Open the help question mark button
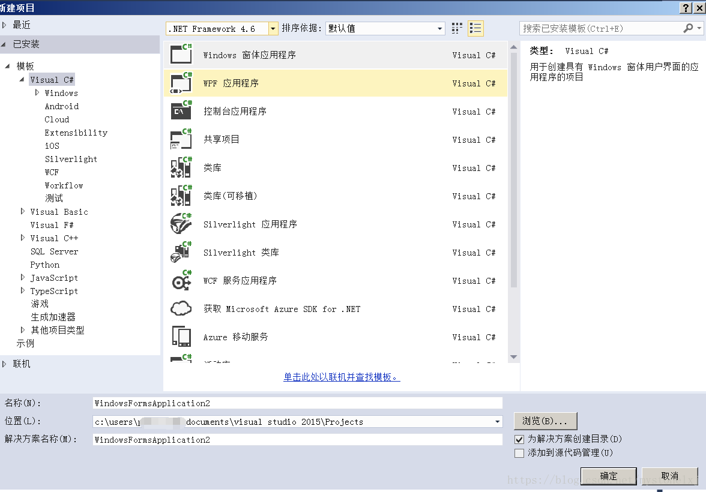This screenshot has width=706, height=492. (x=686, y=8)
